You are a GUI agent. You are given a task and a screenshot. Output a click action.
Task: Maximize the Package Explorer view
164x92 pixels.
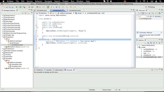(32, 10)
